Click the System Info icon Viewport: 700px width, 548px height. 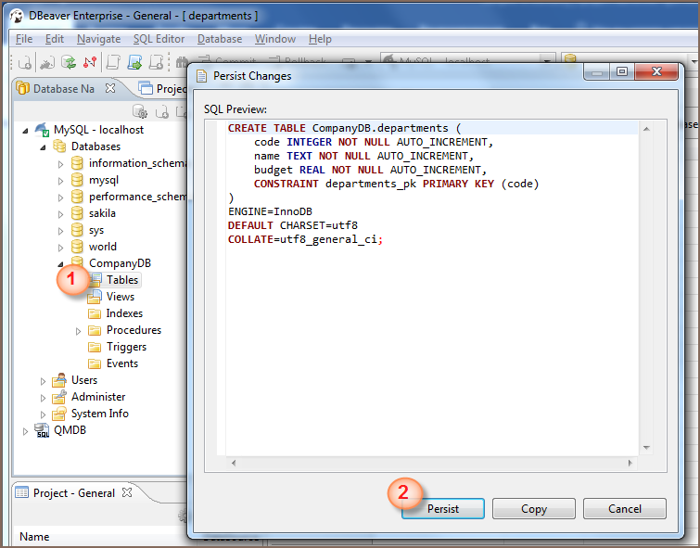[x=59, y=414]
